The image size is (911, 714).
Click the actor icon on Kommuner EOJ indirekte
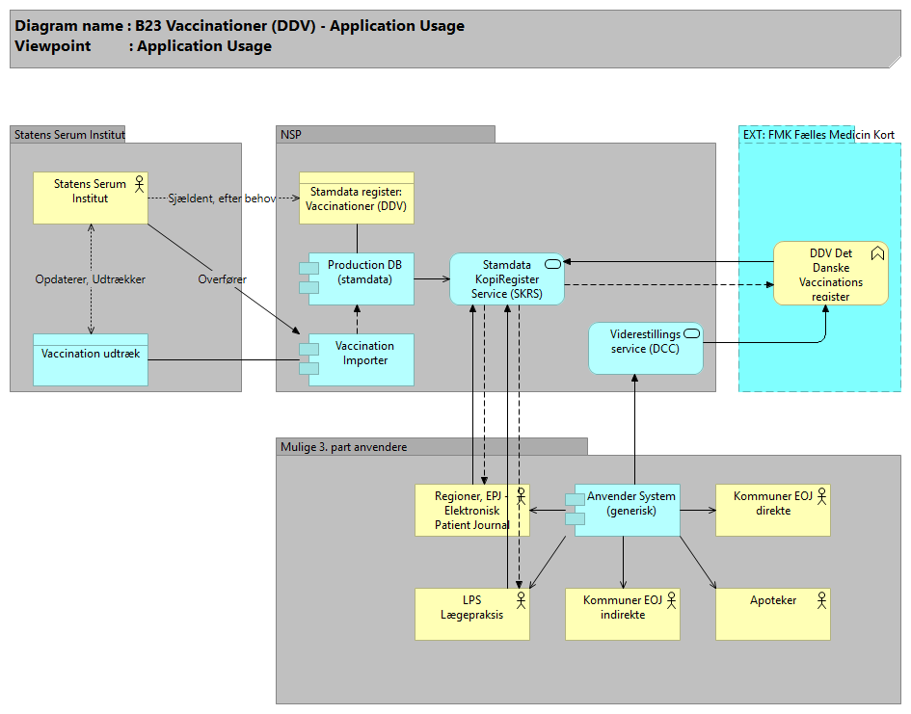tap(671, 599)
